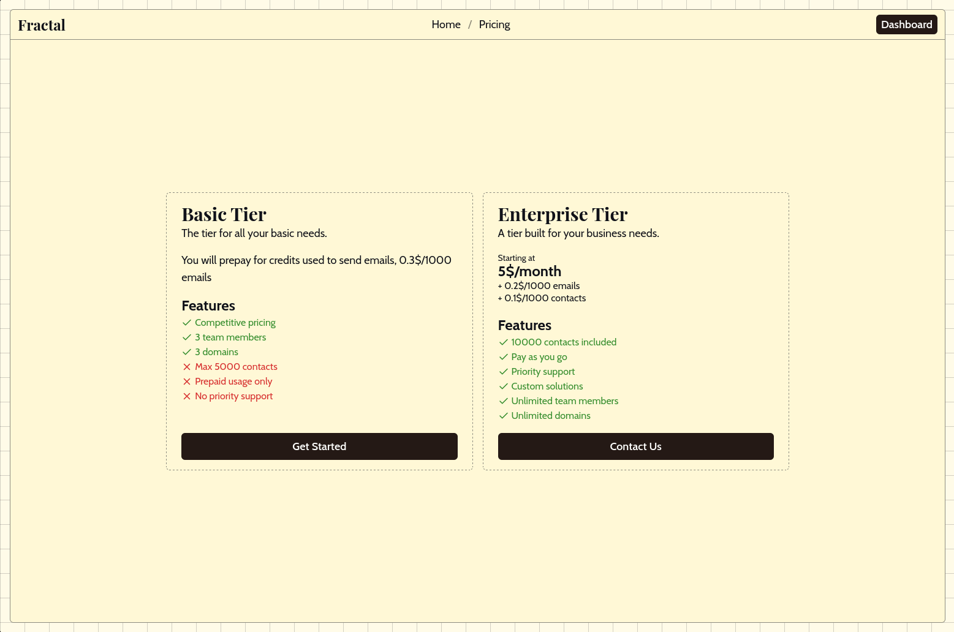This screenshot has height=632, width=954.
Task: Click X icon beside No priority support
Action: click(187, 396)
